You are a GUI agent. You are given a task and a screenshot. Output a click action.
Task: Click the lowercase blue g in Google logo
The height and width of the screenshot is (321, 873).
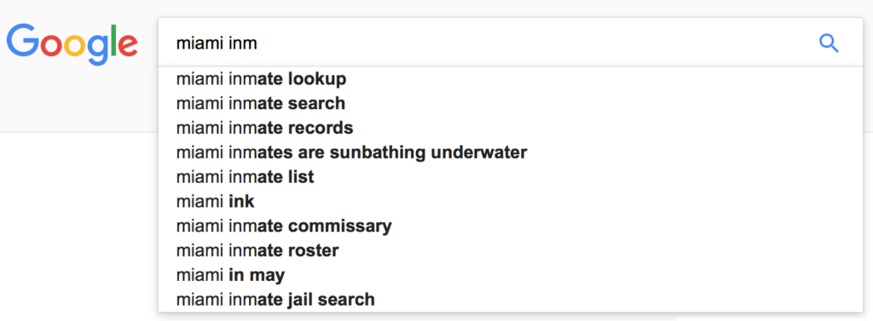click(97, 50)
